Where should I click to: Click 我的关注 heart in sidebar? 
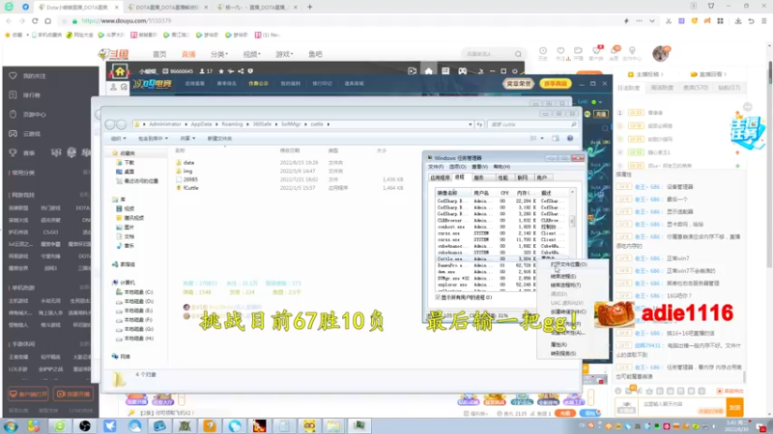pos(13,76)
